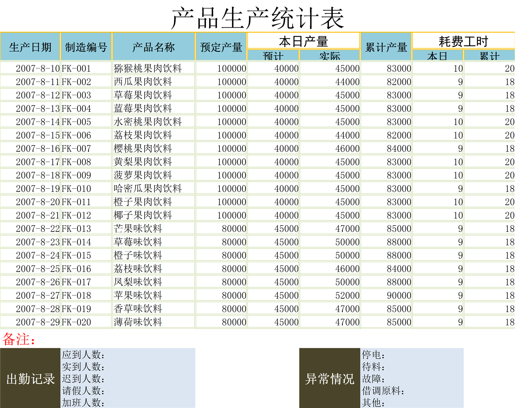Select the 出勤记录 dark label block

30,378
